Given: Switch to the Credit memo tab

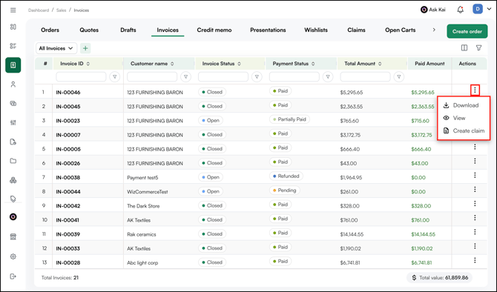Looking at the screenshot, I should point(214,30).
